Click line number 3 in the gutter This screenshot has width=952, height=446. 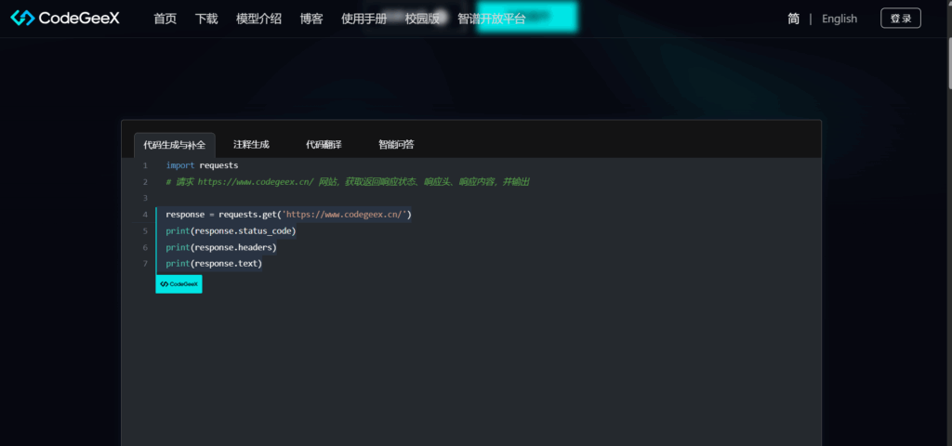tap(145, 198)
